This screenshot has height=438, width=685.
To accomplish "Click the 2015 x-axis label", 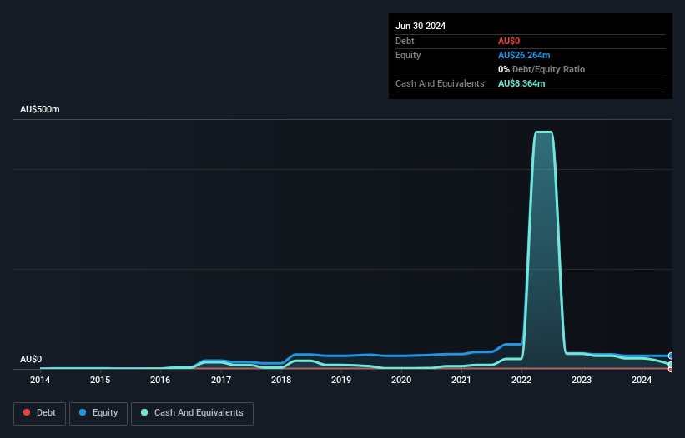I will pyautogui.click(x=100, y=380).
